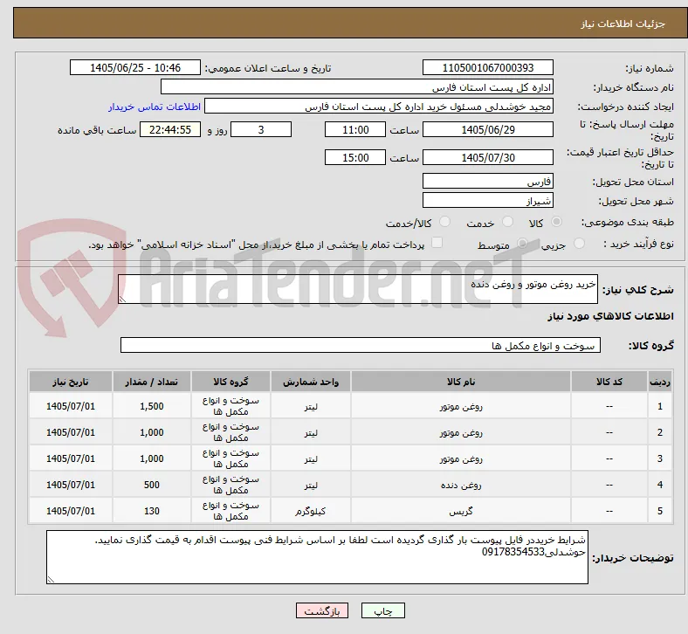Image resolution: width=688 pixels, height=634 pixels.
Task: Click روغن موتور in row 3
Action: (461, 459)
